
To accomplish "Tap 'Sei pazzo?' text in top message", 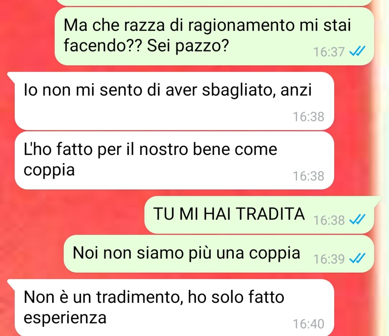I will click(188, 46).
